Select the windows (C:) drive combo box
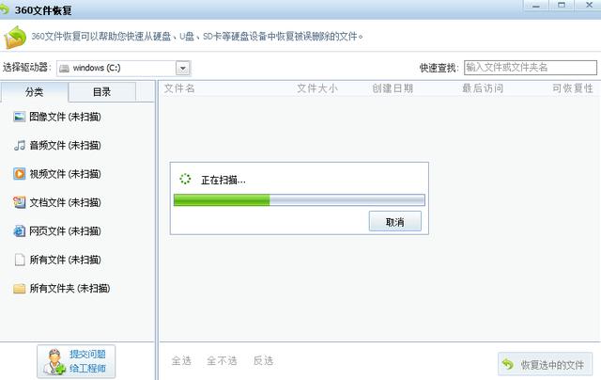This screenshot has width=601, height=380. click(123, 69)
